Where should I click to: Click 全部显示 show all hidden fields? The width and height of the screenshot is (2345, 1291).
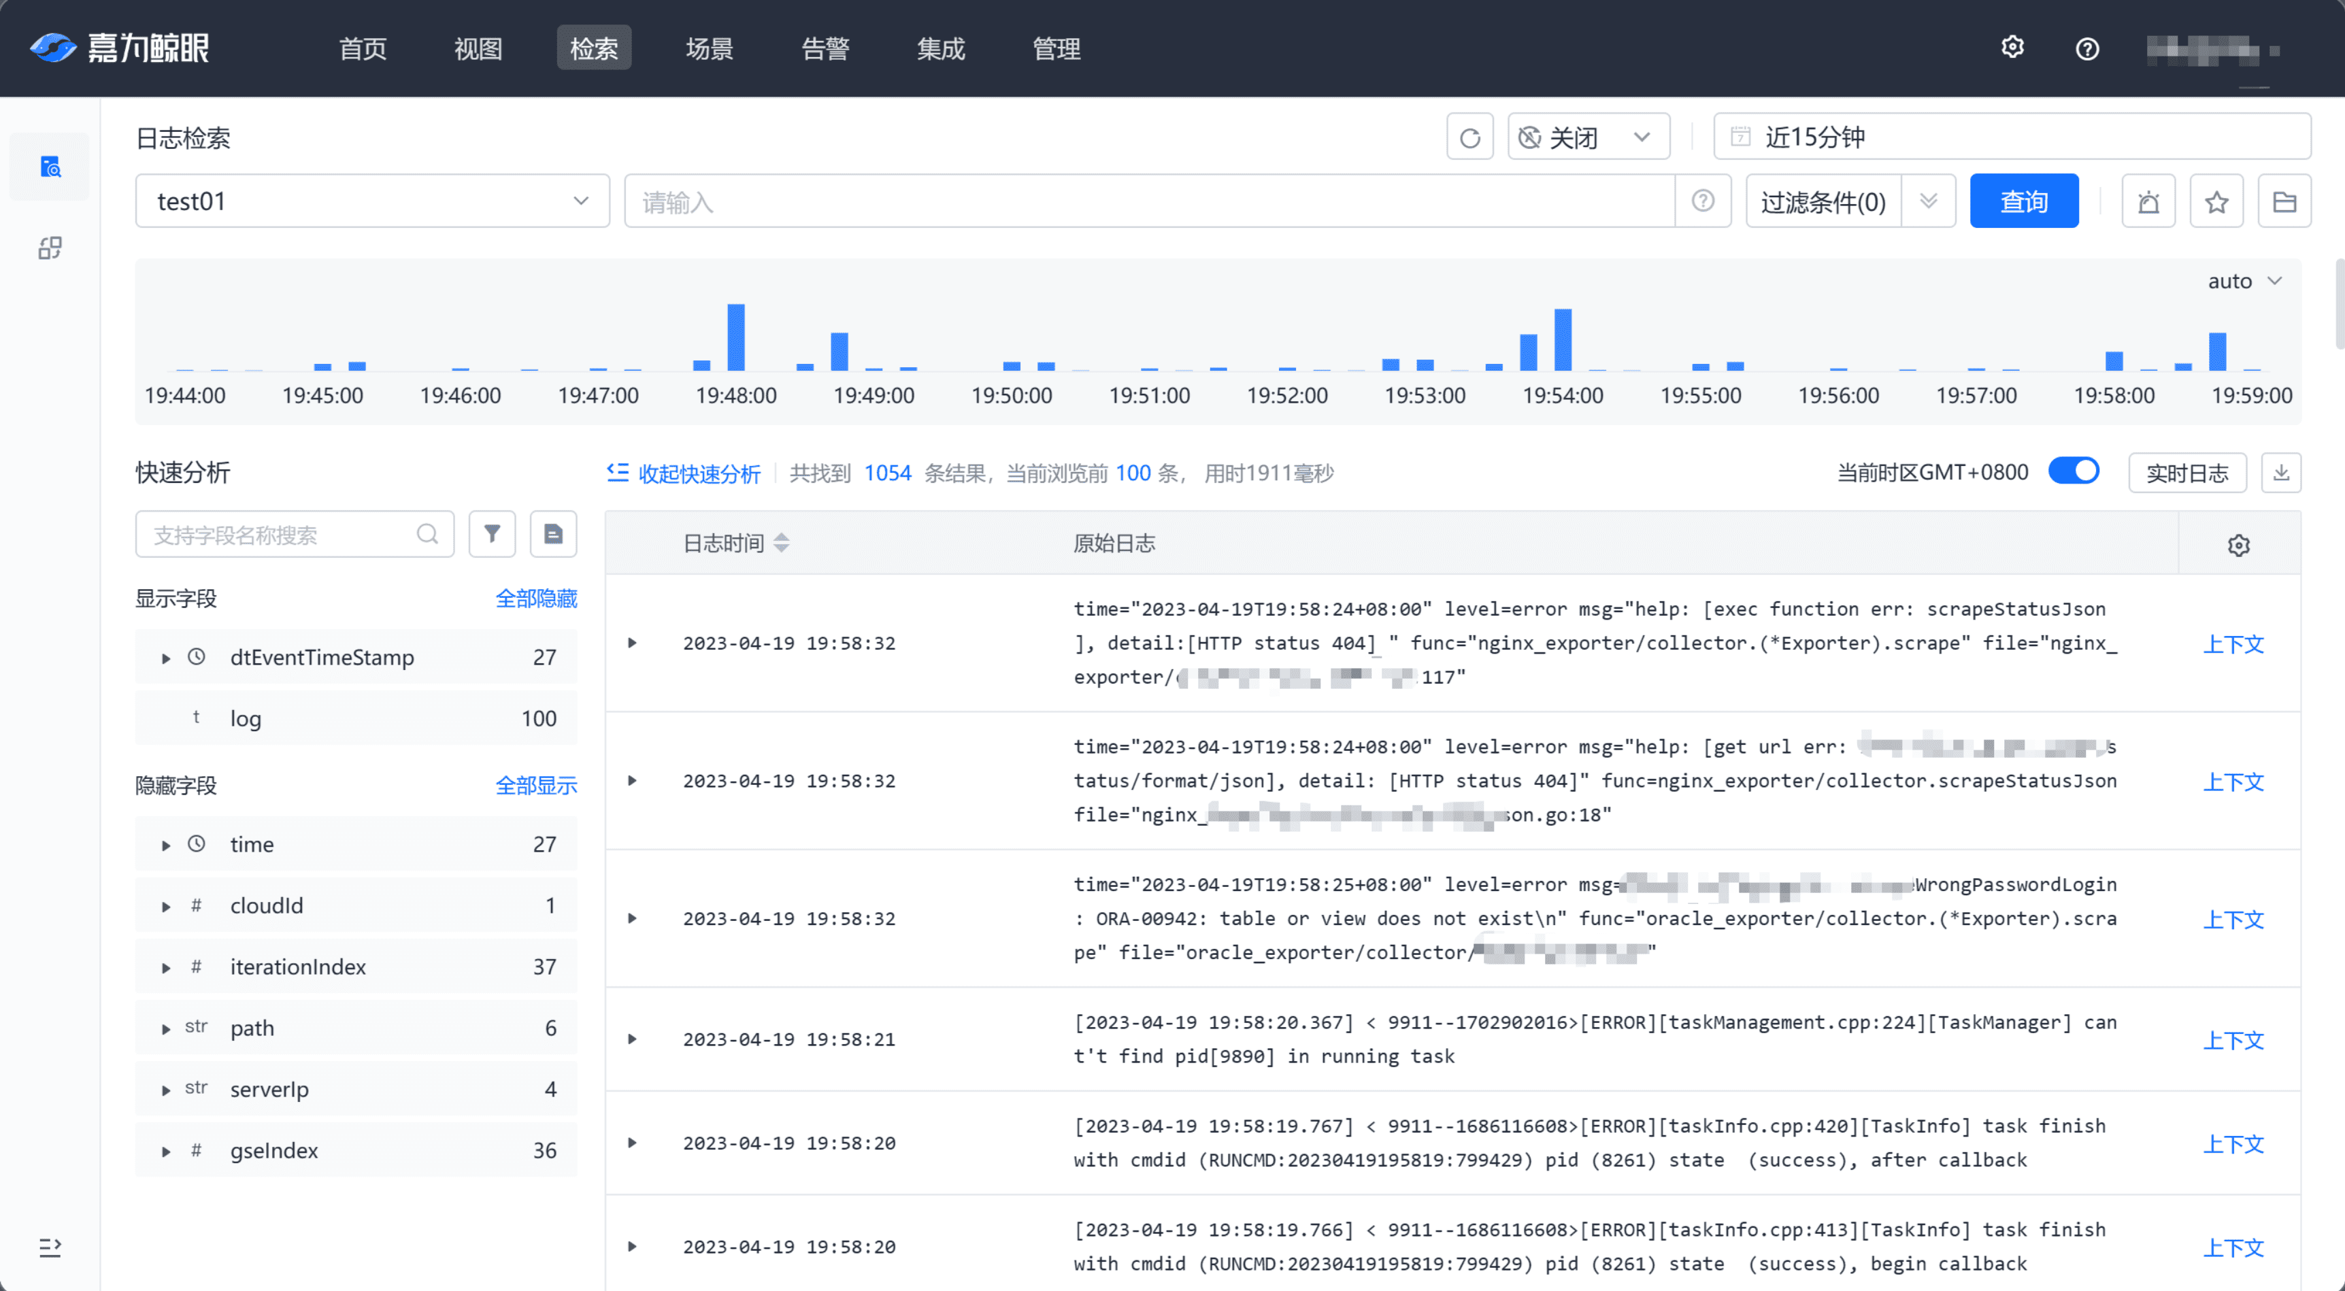point(537,784)
